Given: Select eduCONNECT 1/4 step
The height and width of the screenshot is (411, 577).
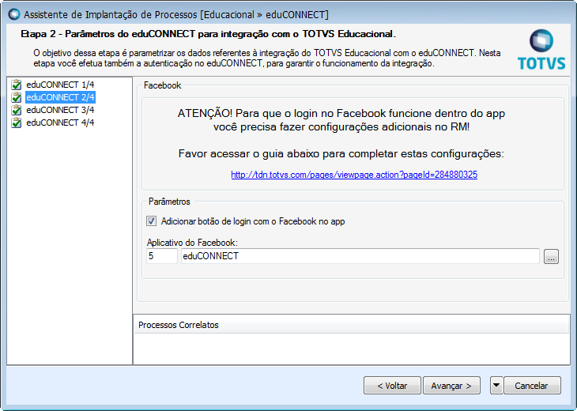Looking at the screenshot, I should (60, 85).
